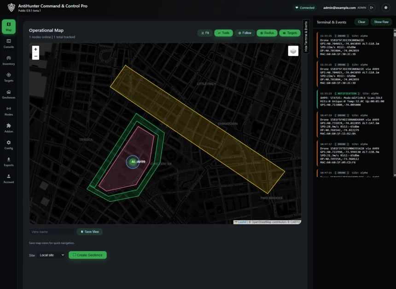This screenshot has height=289, width=396.
Task: Click the AH99 node marker on map
Action: pos(133,162)
